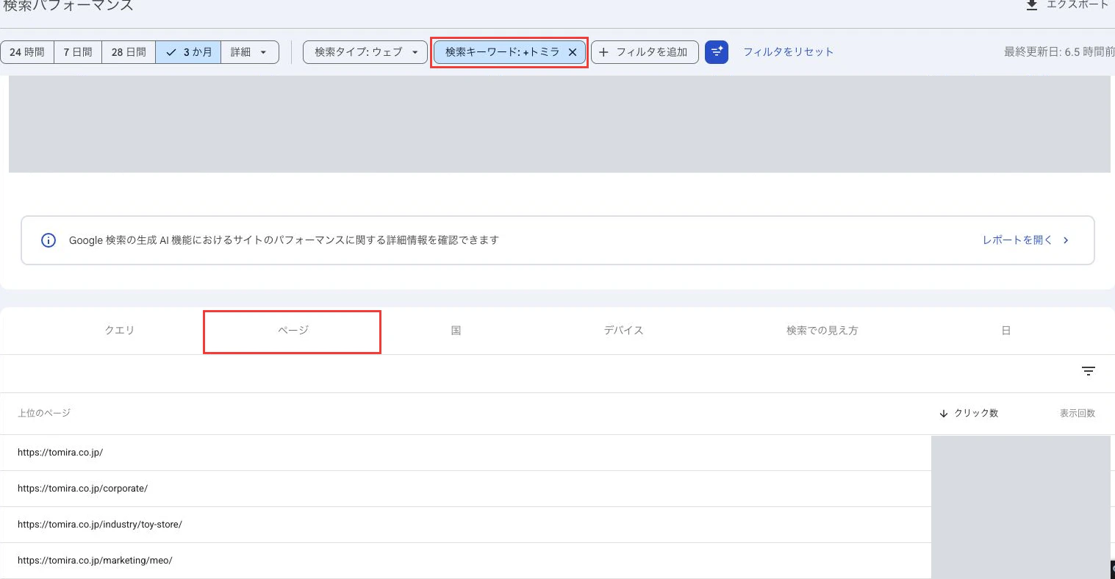Click the info icon in the AI notice
Image resolution: width=1115 pixels, height=579 pixels.
tap(49, 240)
